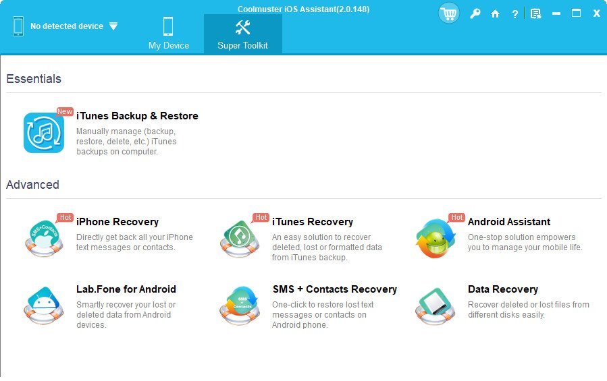Screen dimensions: 607x381
Task: Open help via question mark icon
Action: 515,14
